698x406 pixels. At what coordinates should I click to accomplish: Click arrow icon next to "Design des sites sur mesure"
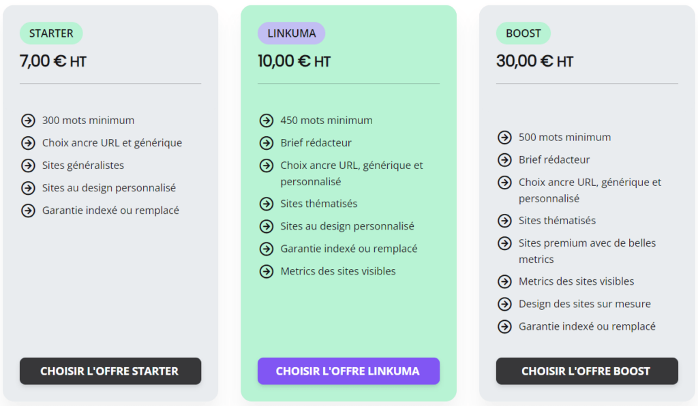tap(504, 304)
